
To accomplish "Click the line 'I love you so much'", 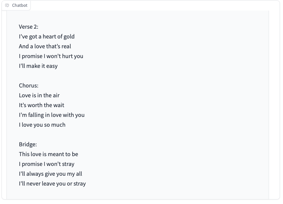I will click(42, 125).
